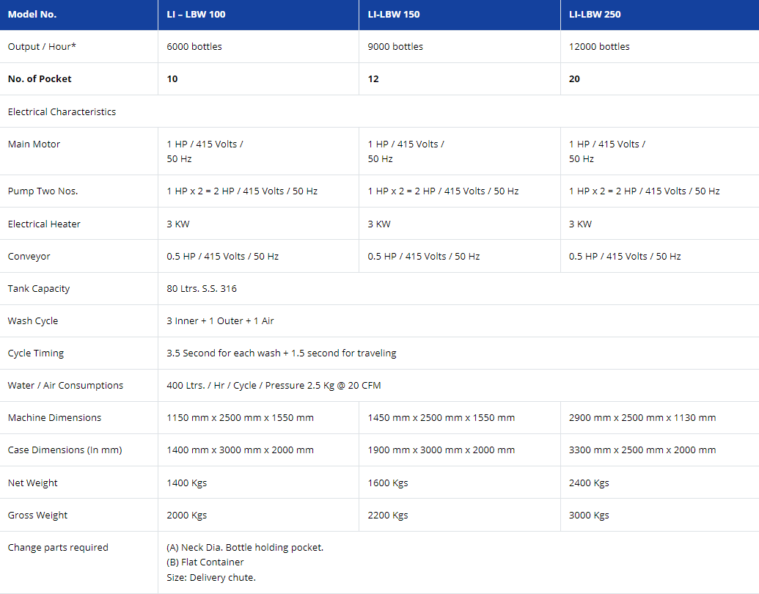The width and height of the screenshot is (759, 594).
Task: Click the 3000 Kgs gross weight value
Action: [x=589, y=516]
